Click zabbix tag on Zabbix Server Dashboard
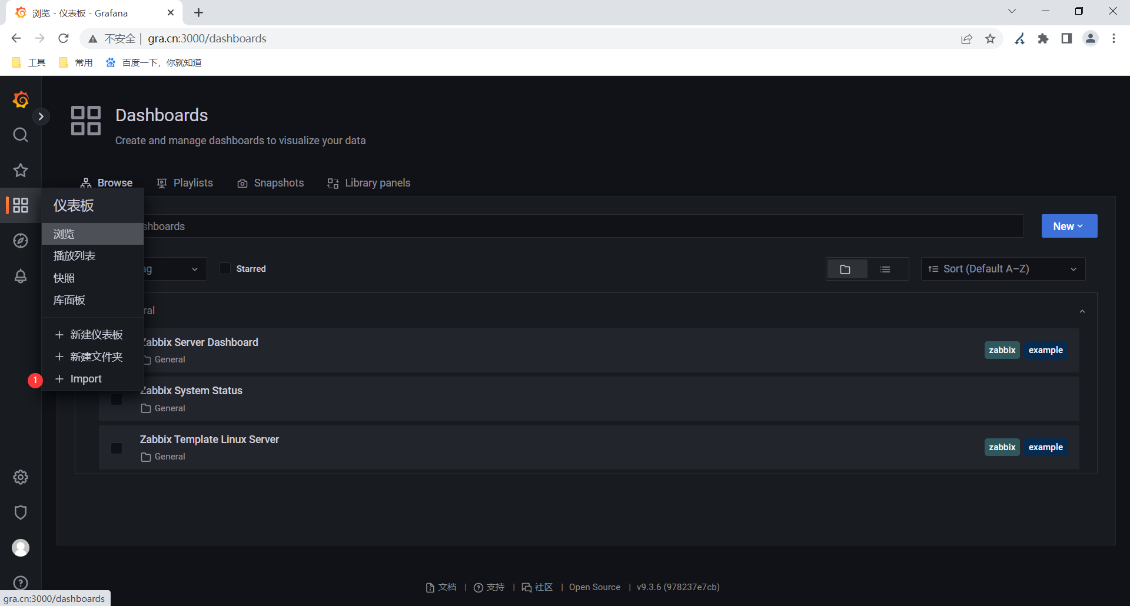Viewport: 1130px width, 606px height. [1002, 350]
